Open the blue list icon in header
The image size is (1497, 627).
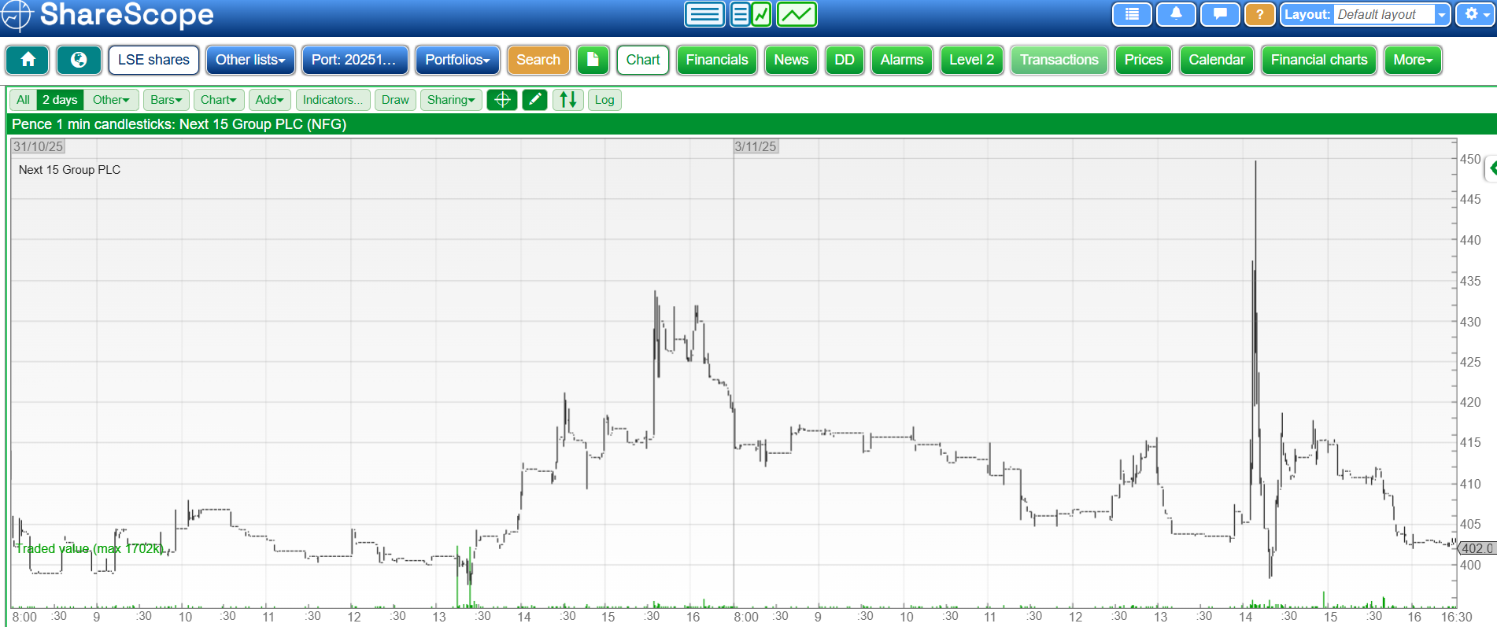click(1132, 14)
